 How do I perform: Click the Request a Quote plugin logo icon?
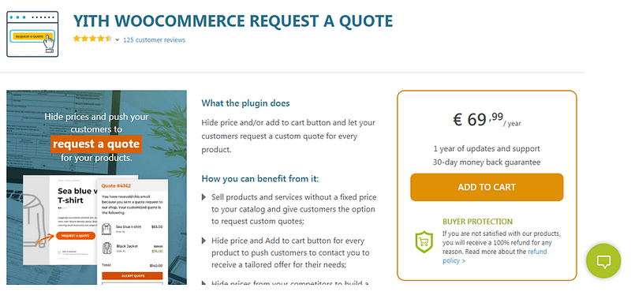32,34
